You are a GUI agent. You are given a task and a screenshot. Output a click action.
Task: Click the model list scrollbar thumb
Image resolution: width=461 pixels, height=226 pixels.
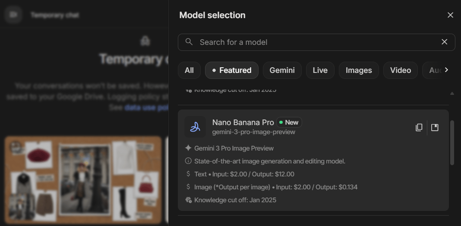coord(452,142)
